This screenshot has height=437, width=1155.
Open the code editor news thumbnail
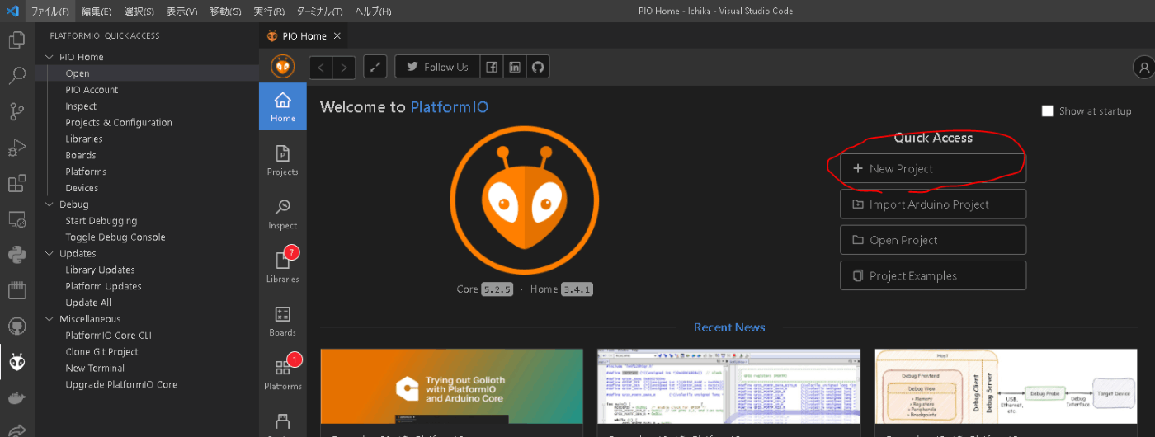(x=728, y=387)
